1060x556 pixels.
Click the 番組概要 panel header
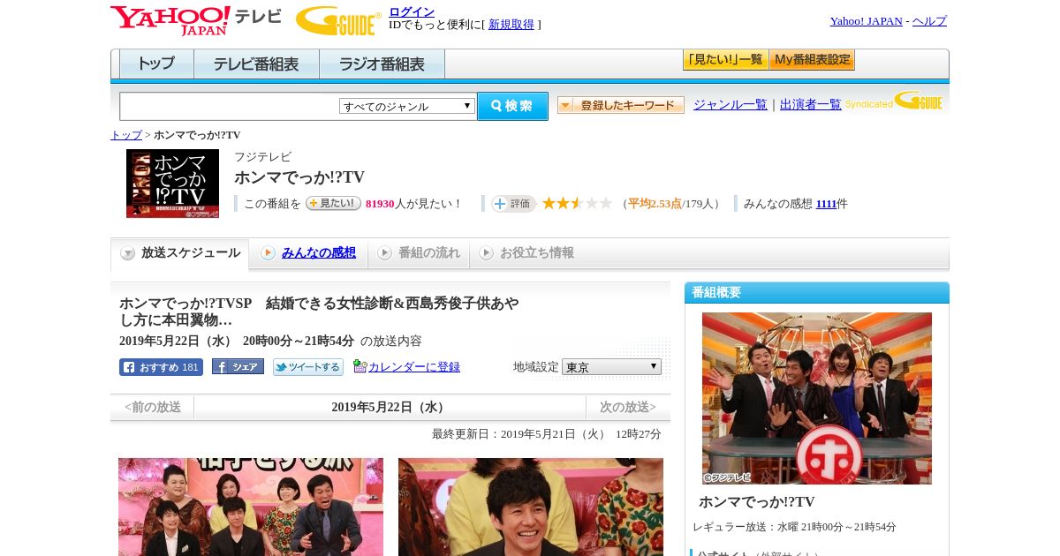[x=817, y=293]
